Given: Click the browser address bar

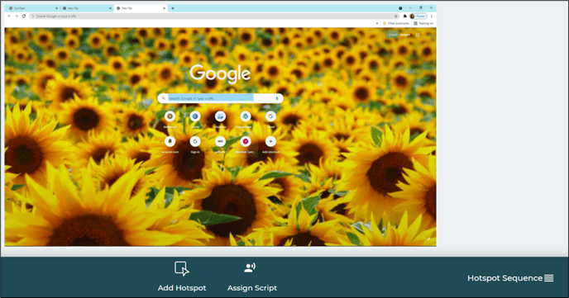Looking at the screenshot, I should (214, 16).
